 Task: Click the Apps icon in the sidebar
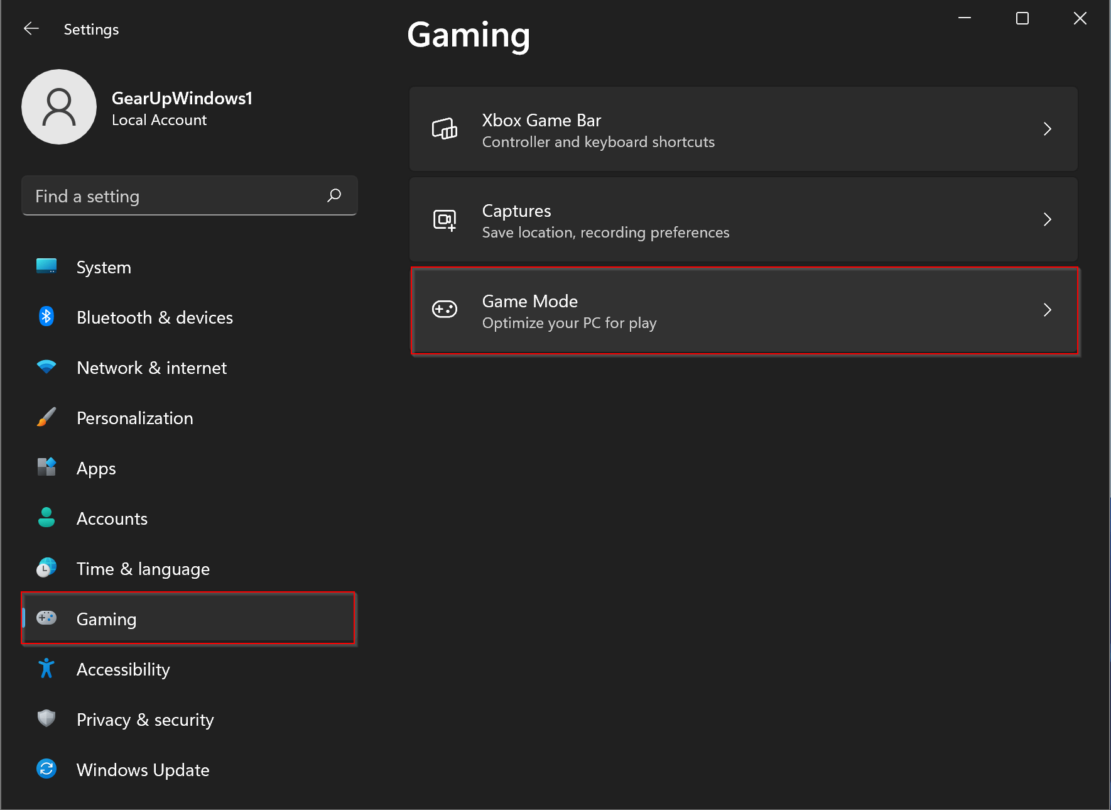click(x=46, y=468)
